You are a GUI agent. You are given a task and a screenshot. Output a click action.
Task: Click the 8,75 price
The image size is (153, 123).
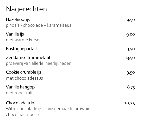131,87
